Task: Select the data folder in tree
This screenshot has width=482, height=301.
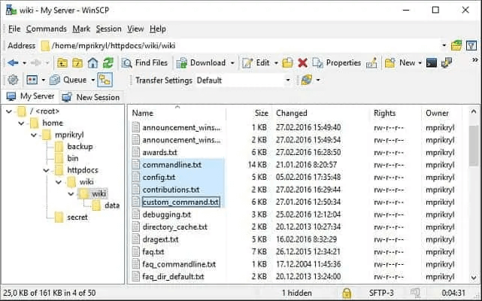Action: coord(112,205)
